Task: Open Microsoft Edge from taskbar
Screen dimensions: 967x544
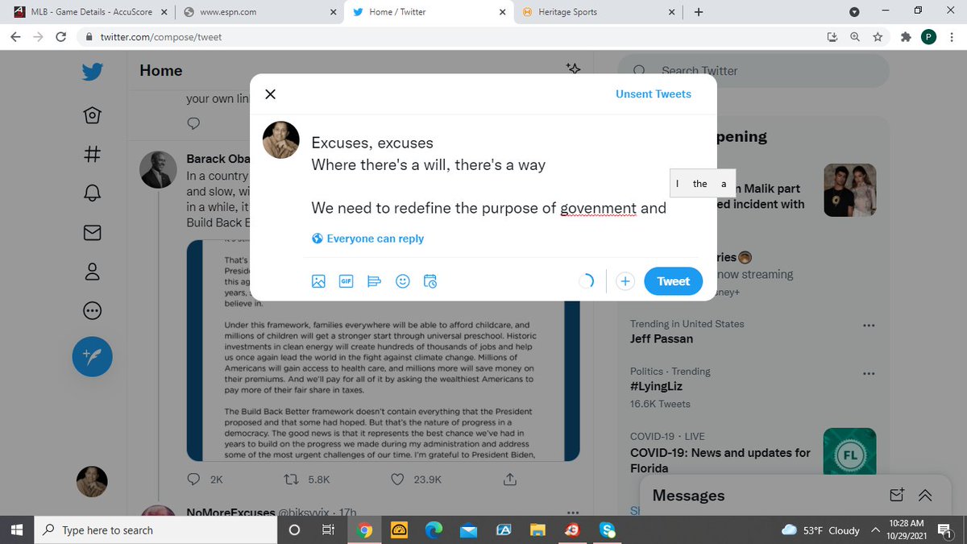Action: pos(434,529)
